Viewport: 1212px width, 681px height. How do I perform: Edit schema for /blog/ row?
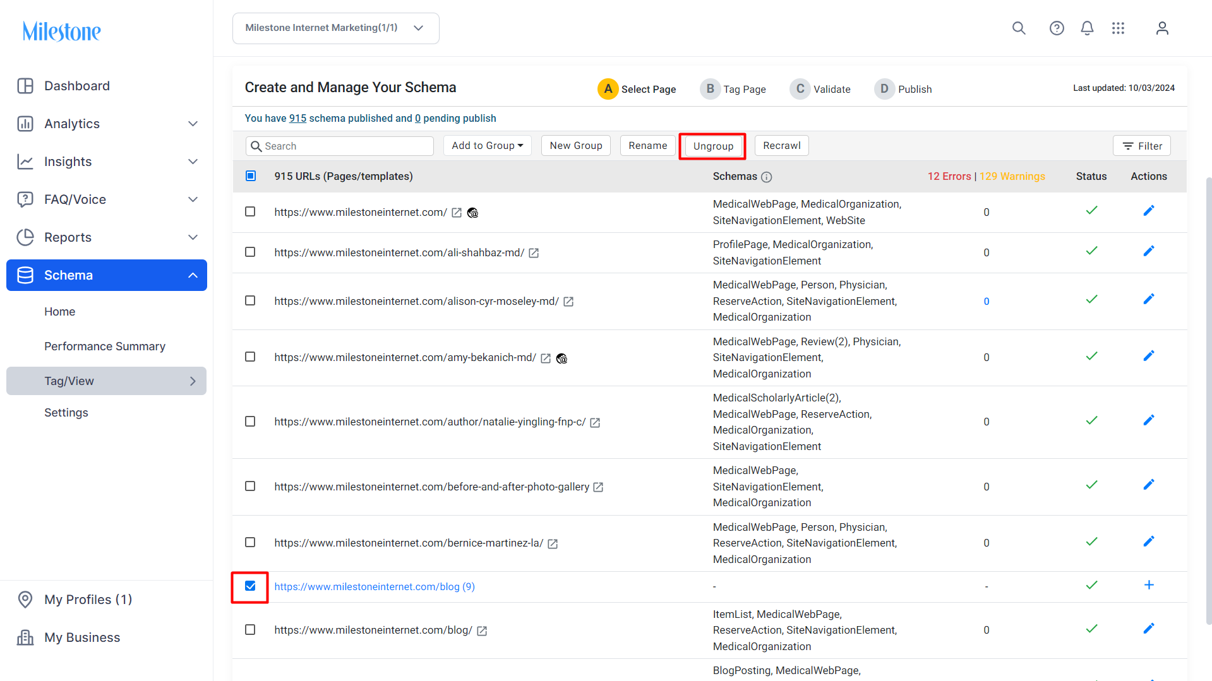(x=1149, y=629)
